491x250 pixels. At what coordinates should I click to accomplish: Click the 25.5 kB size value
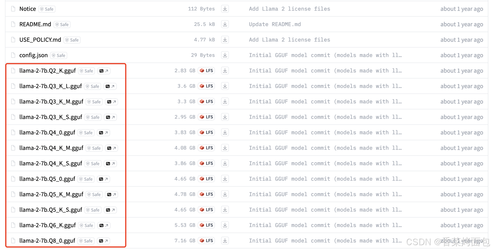204,24
